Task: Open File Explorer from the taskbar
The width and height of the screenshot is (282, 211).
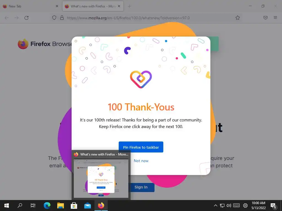Action: [x=61, y=206]
